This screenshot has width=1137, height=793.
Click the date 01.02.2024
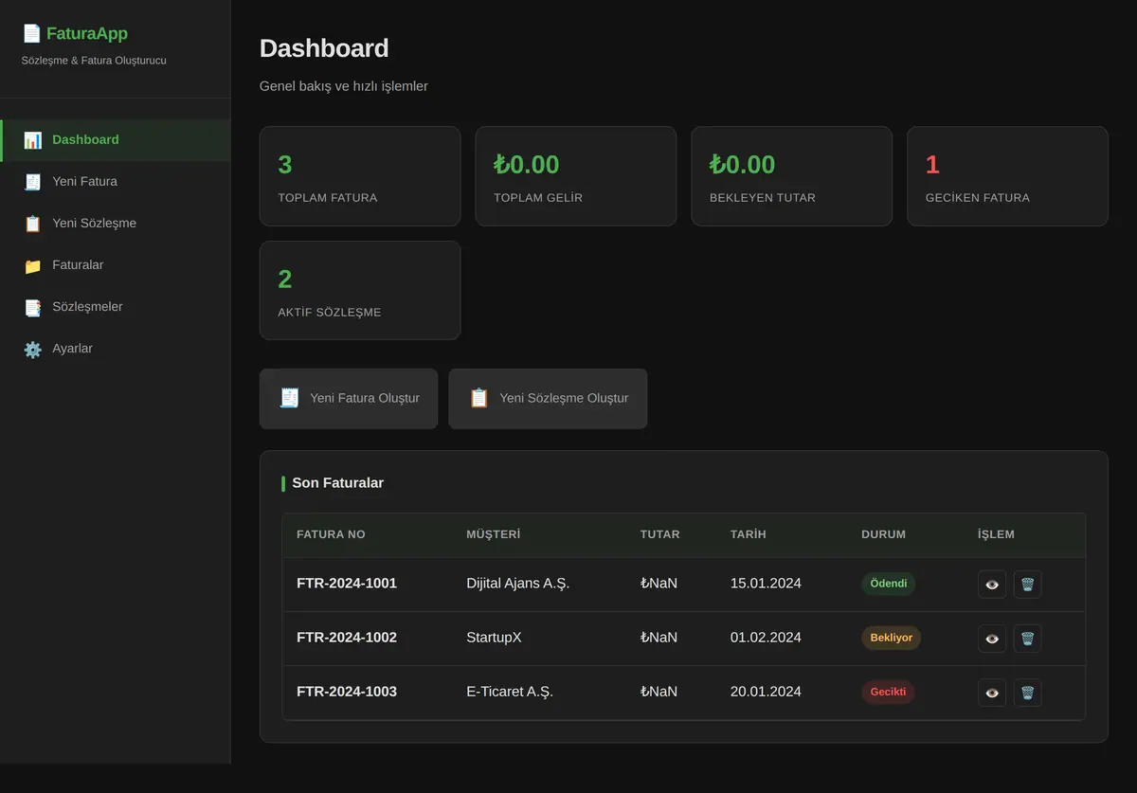click(766, 638)
